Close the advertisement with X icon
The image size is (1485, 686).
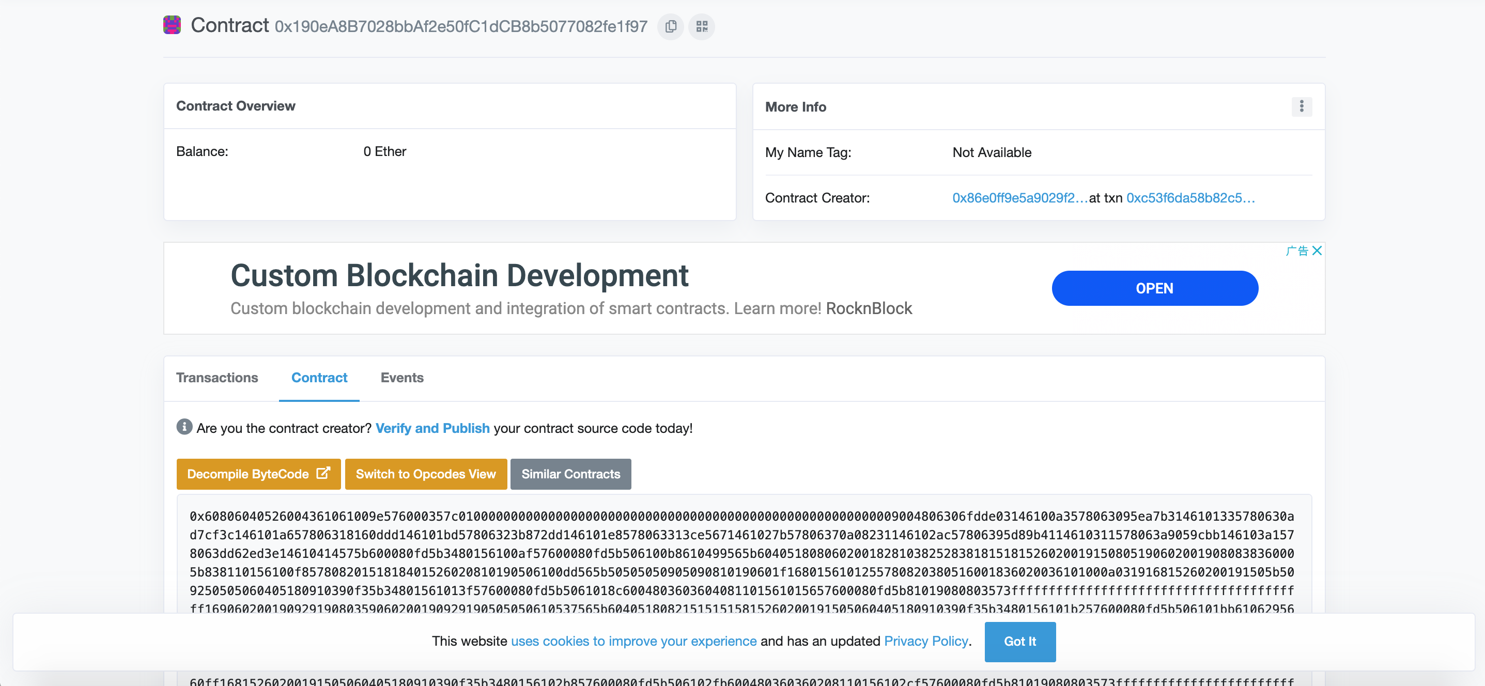coord(1317,251)
